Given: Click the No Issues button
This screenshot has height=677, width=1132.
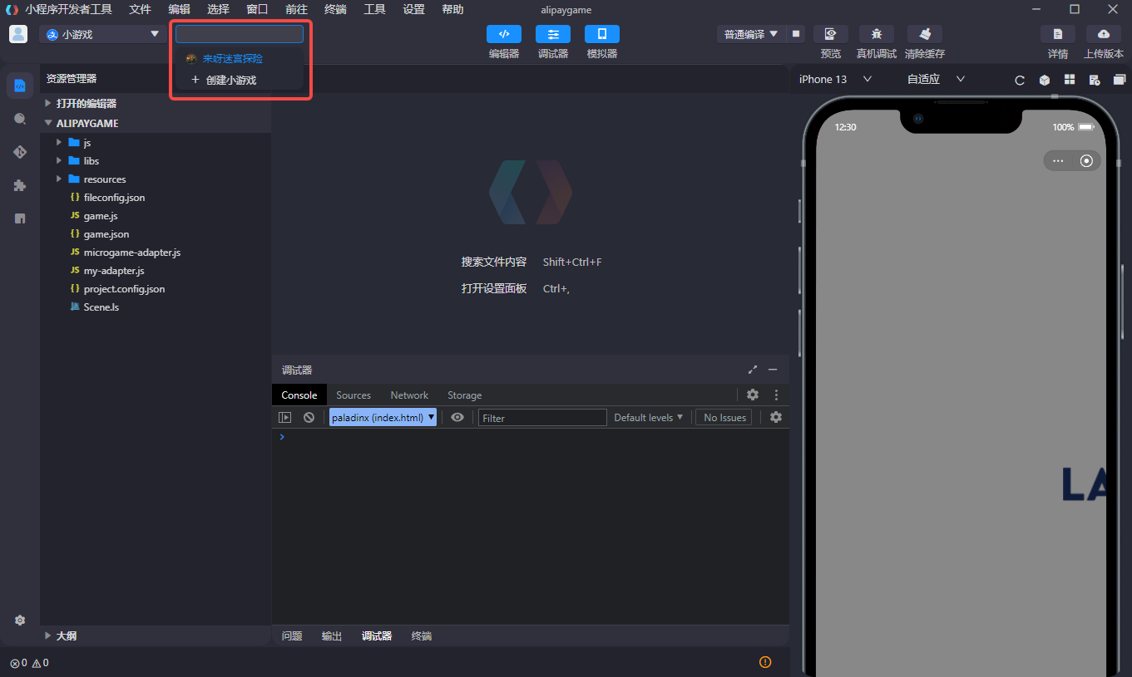Looking at the screenshot, I should (x=724, y=418).
